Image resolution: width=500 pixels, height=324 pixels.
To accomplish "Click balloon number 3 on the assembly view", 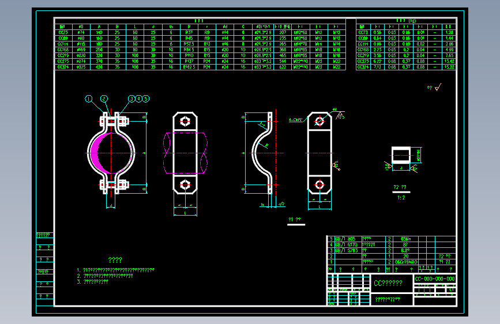I will tap(131, 99).
